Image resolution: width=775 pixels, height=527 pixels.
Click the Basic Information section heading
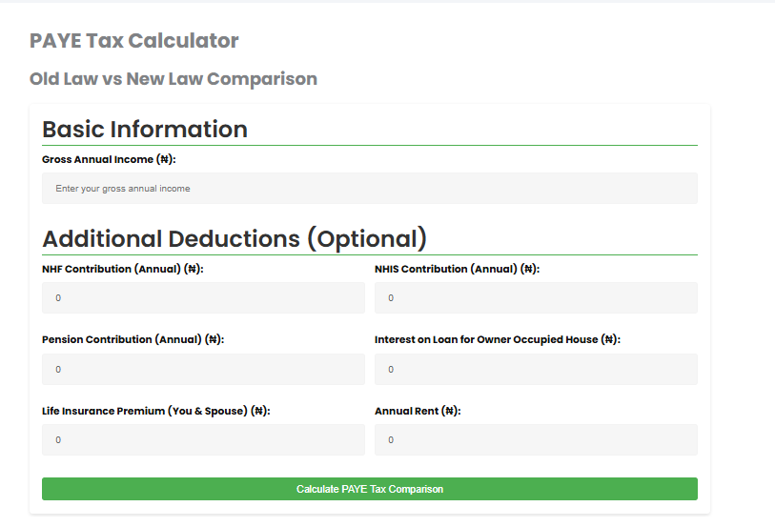click(145, 130)
